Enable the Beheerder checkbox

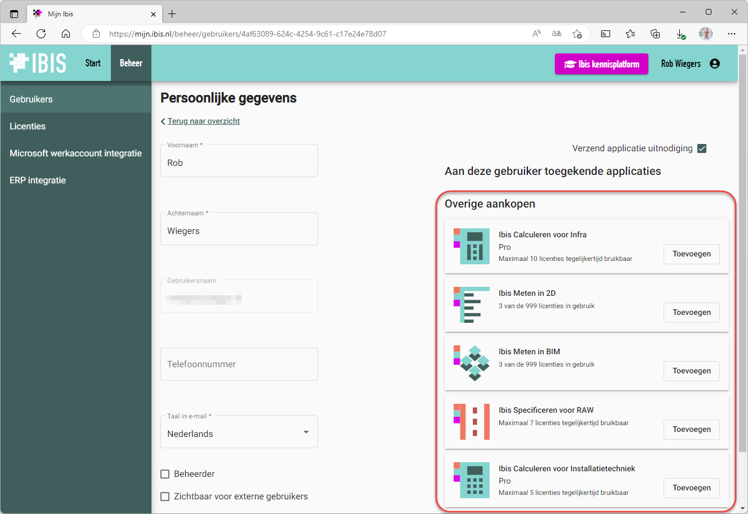pos(165,474)
